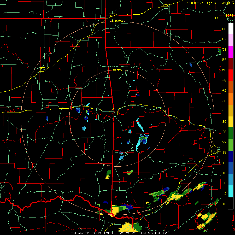Select the '26' legend number

(224, 132)
